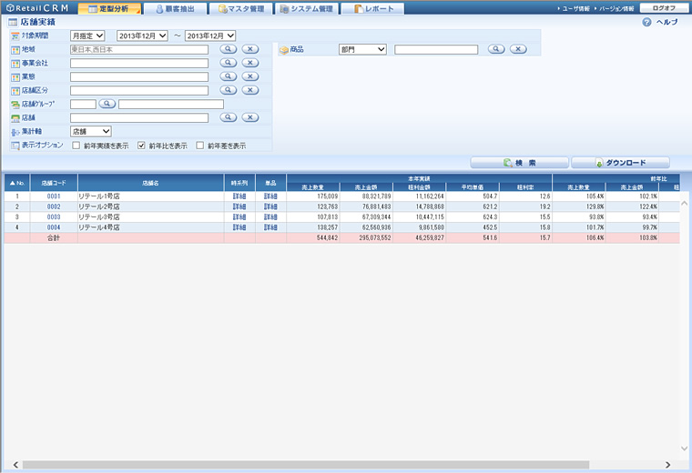692x473 pixels.
Task: Open 単品 詳細 for リテール3号店
Action: click(x=270, y=216)
